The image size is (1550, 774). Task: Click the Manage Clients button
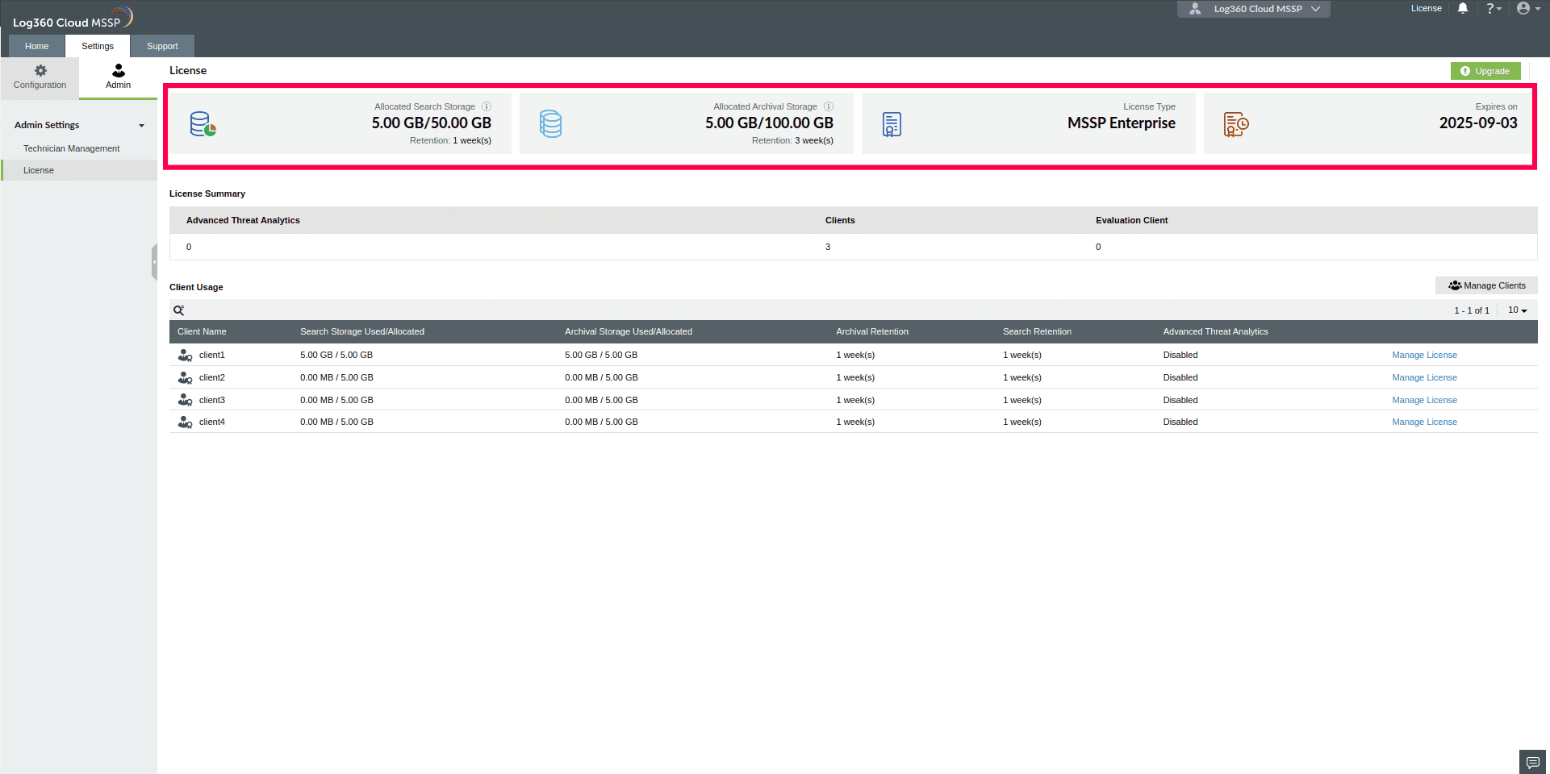1486,285
